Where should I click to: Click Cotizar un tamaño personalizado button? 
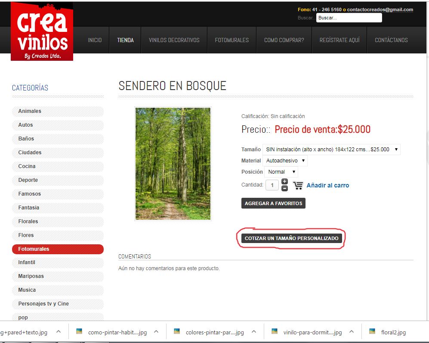[x=291, y=238]
